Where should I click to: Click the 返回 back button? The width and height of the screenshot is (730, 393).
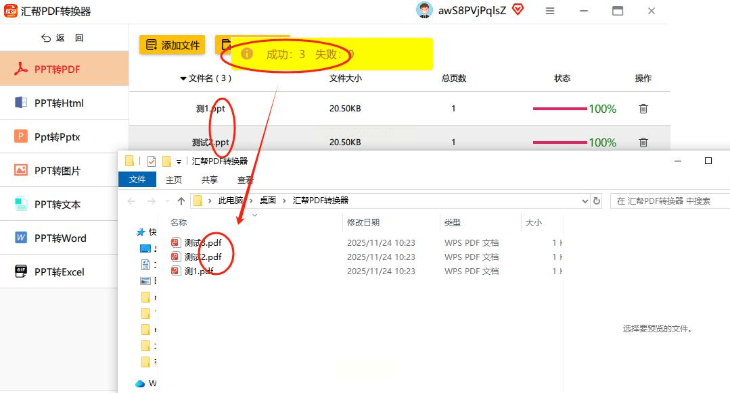pyautogui.click(x=63, y=38)
